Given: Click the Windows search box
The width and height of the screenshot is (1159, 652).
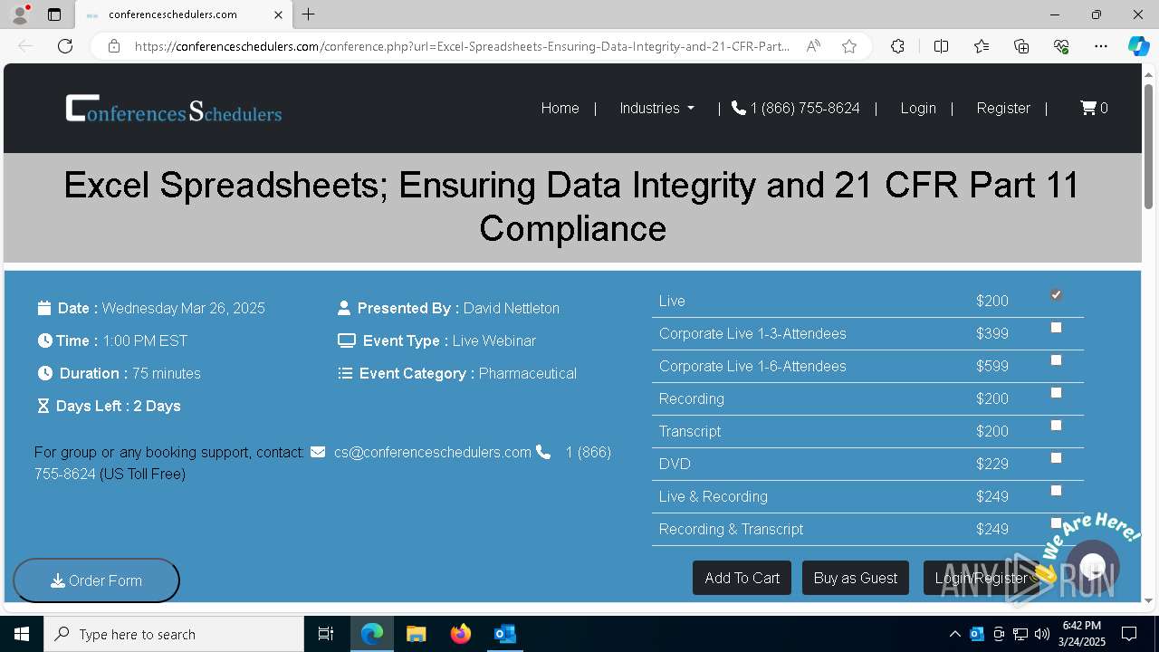Looking at the screenshot, I should click(174, 634).
